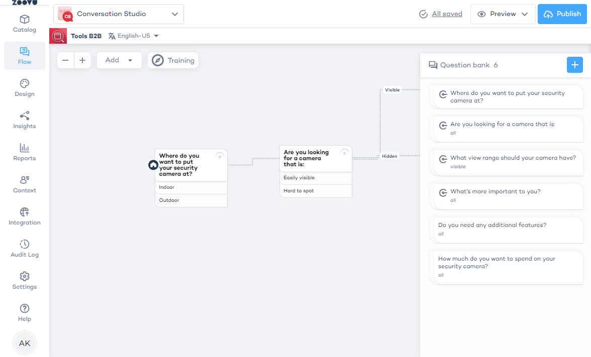The height and width of the screenshot is (357, 591).
Task: Zoom out the canvas with minus
Action: click(65, 60)
